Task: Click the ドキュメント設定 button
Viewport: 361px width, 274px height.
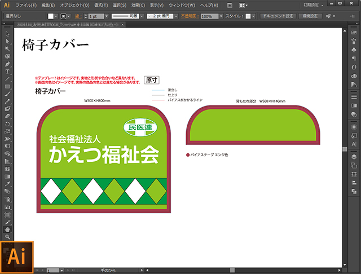Action: [278, 16]
